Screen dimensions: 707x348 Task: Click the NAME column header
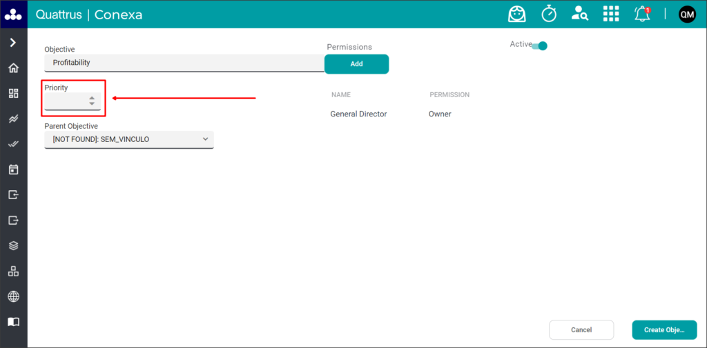[341, 95]
